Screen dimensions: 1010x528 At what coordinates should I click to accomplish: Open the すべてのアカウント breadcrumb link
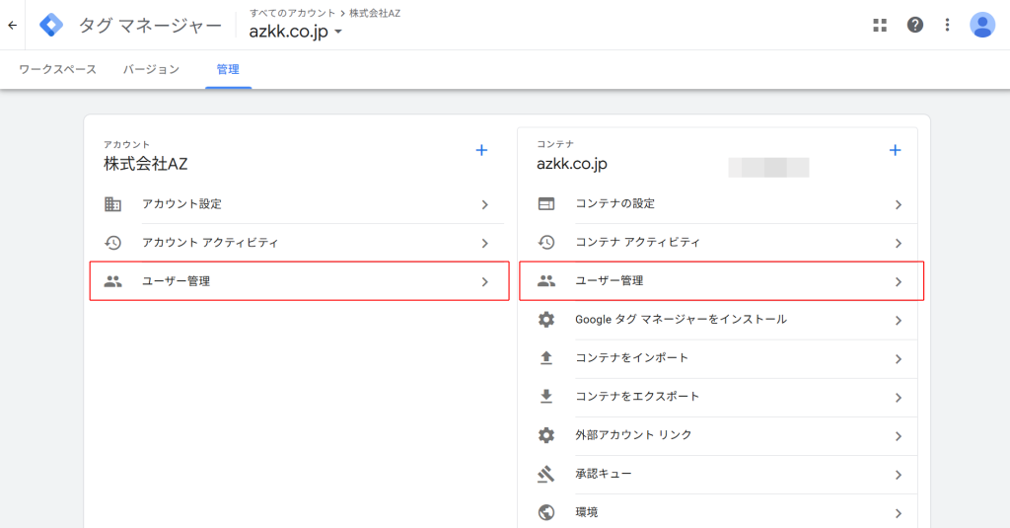pos(292,13)
